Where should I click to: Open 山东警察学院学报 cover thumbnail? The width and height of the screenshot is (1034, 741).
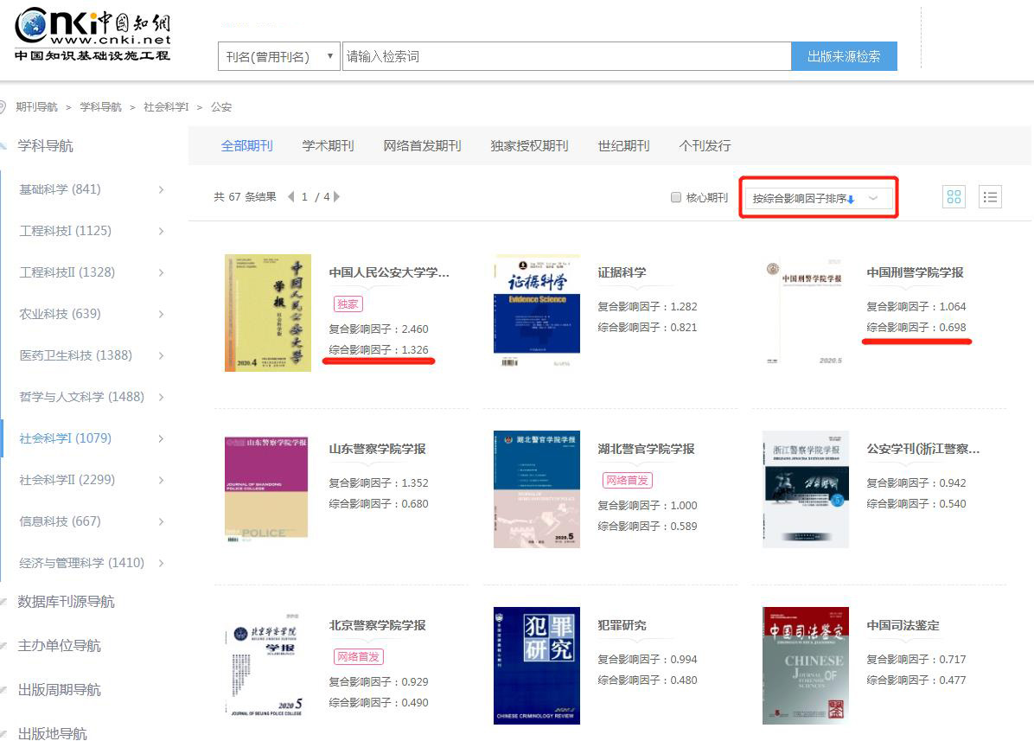[268, 489]
